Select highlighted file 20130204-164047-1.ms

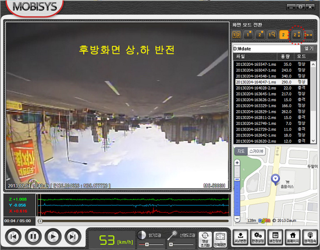(272, 82)
